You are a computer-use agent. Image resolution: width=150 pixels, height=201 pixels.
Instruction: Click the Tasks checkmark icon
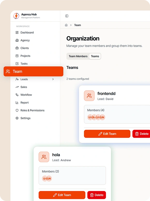coord(17,64)
